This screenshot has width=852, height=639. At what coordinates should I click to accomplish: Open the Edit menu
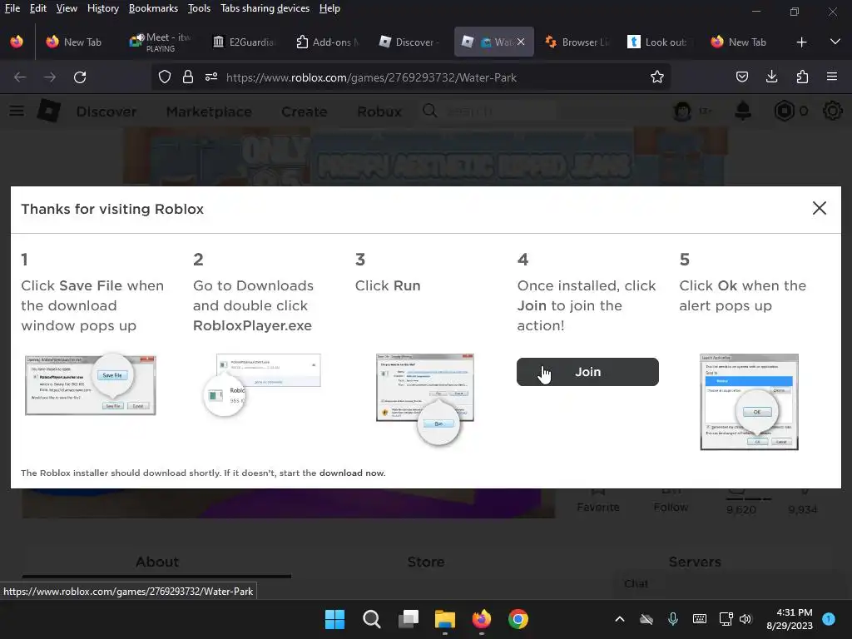38,8
